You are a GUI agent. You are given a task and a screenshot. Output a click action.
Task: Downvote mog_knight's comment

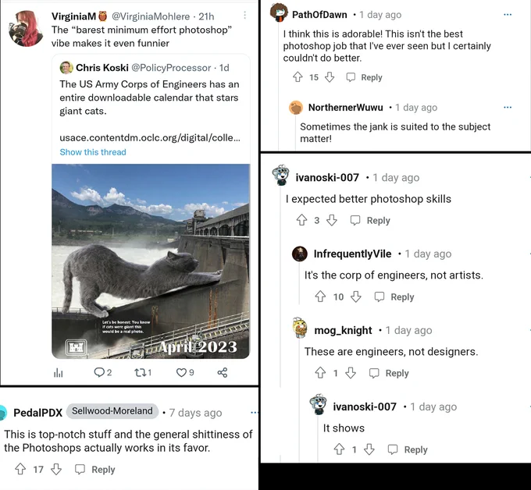point(351,373)
